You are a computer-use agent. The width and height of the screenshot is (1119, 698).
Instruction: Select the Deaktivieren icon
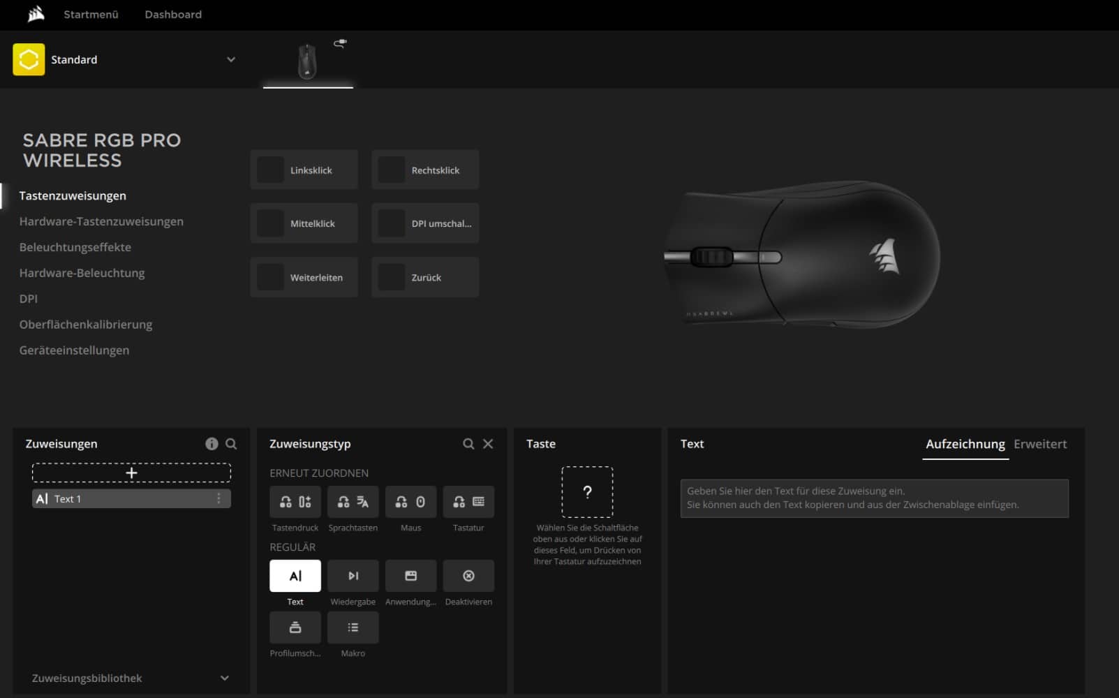(x=468, y=576)
